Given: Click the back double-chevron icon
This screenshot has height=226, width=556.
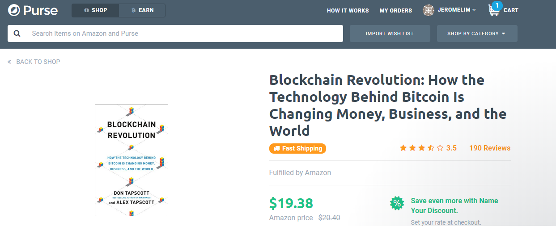Looking at the screenshot, I should pos(9,62).
